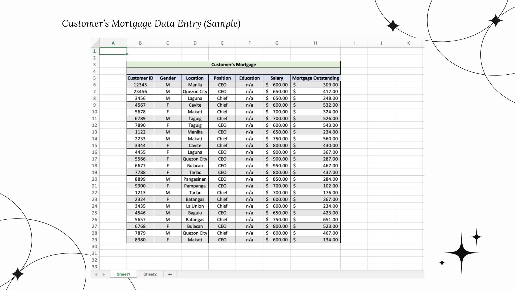Select customer ID 8980 cell
Viewport: 515px width, 290px height.
coord(140,240)
